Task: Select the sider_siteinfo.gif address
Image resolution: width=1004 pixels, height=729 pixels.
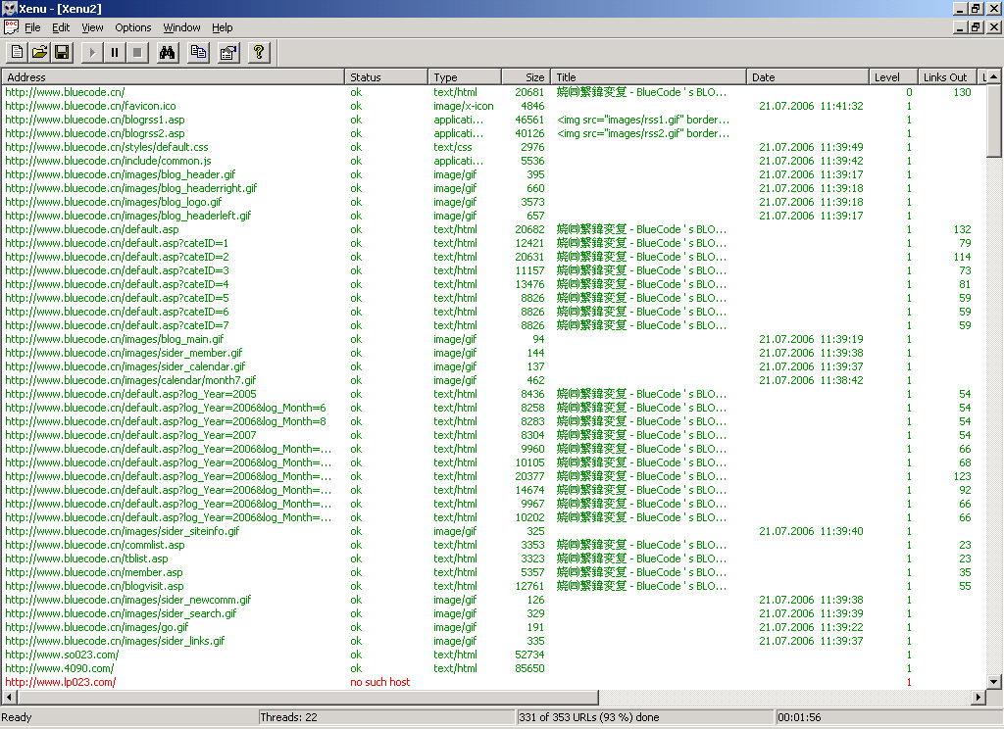Action: point(123,531)
